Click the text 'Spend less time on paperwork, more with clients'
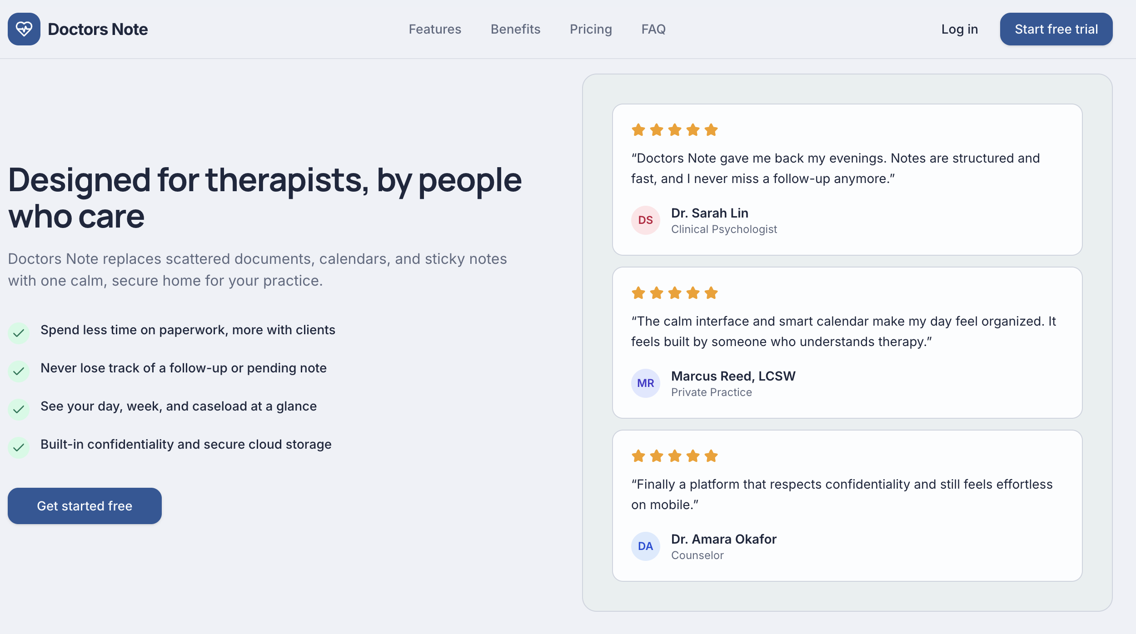Image resolution: width=1136 pixels, height=634 pixels. click(188, 330)
